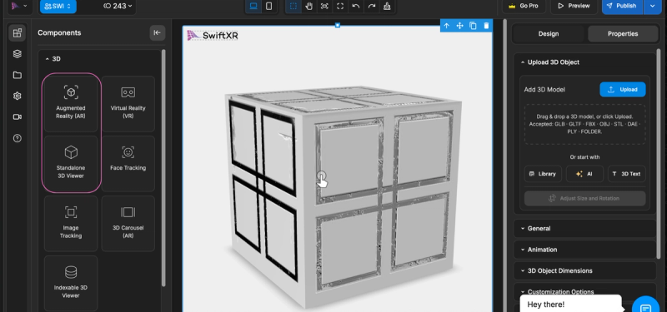Add Indexable 3D Viewer component
The width and height of the screenshot is (667, 312).
(71, 283)
